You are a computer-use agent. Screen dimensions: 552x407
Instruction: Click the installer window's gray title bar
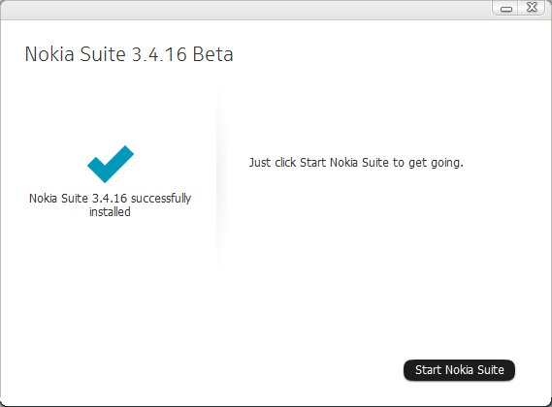point(246,10)
